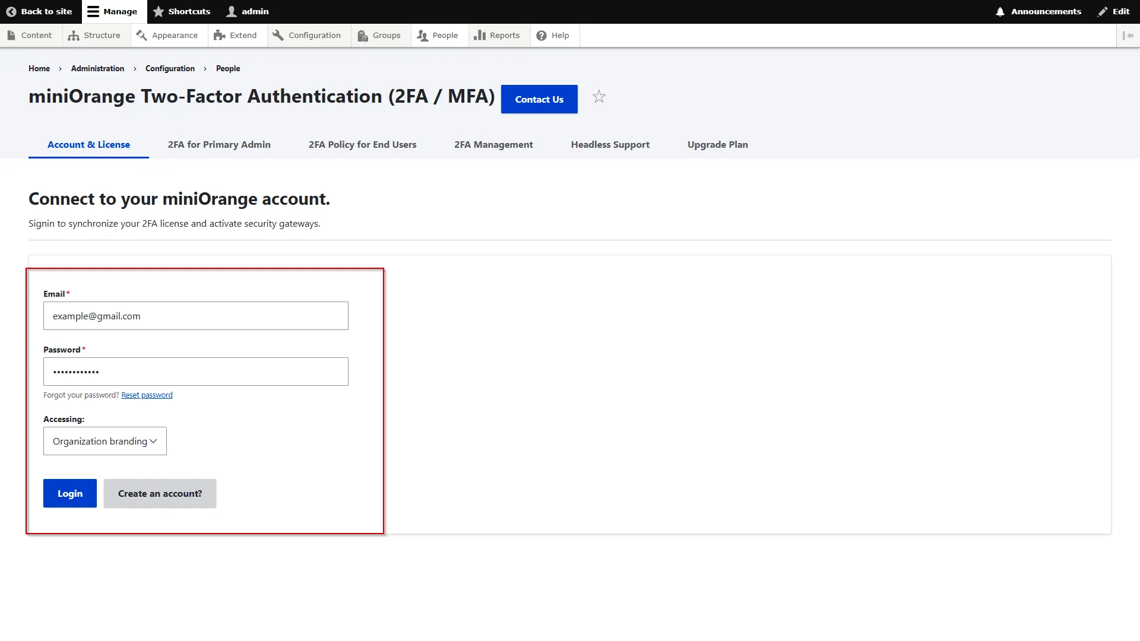Viewport: 1140px width, 641px height.
Task: Focus the Password input field
Action: (196, 372)
